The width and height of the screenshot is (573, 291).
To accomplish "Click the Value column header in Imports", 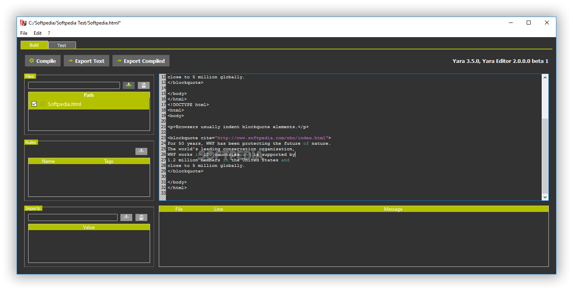I will [89, 227].
